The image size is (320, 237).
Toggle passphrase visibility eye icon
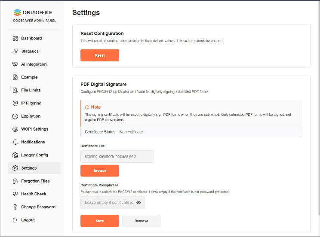138,203
